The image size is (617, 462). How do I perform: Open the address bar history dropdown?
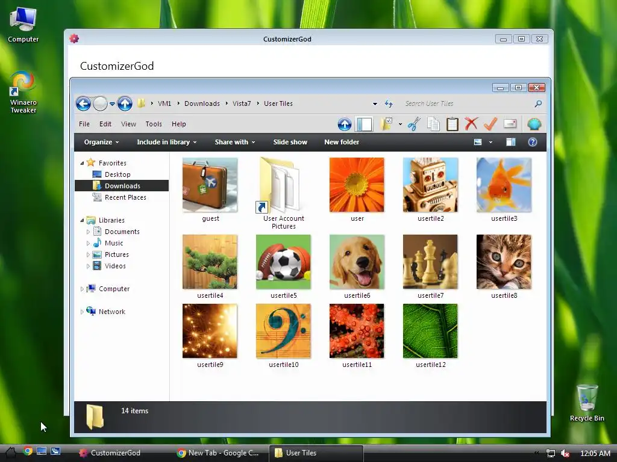point(375,103)
